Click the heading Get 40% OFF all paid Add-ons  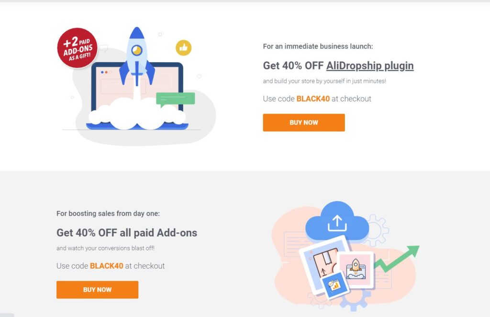(x=126, y=233)
